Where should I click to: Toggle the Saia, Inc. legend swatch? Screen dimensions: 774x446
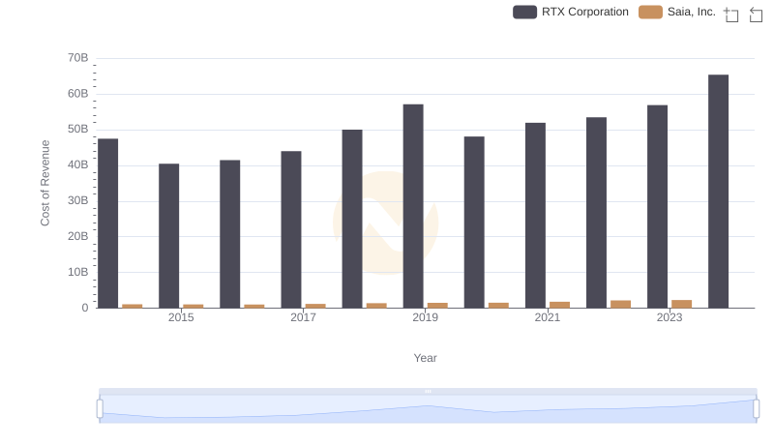click(650, 12)
